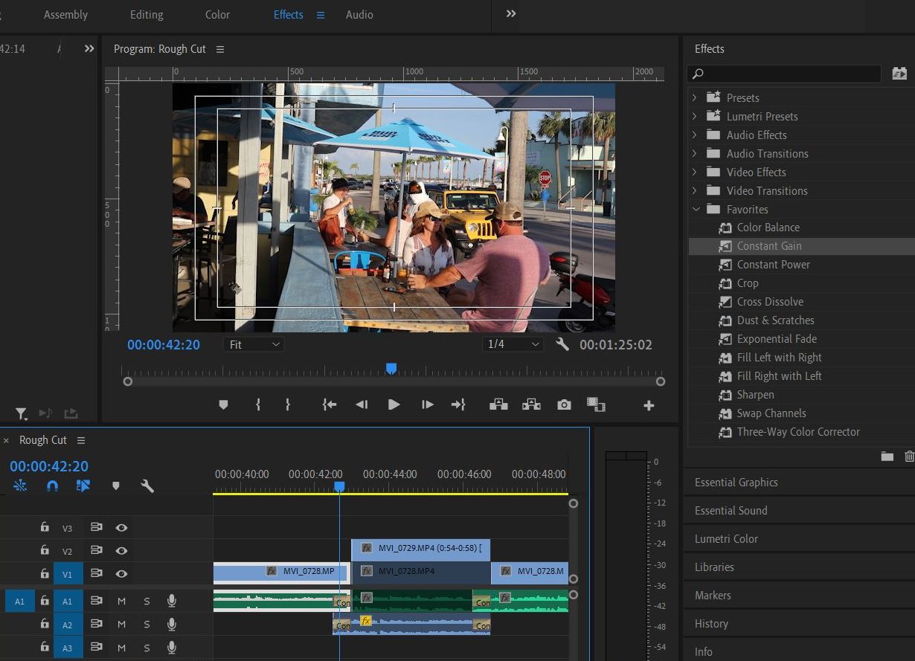The image size is (915, 661).
Task: Click the Mark In button
Action: click(x=258, y=404)
